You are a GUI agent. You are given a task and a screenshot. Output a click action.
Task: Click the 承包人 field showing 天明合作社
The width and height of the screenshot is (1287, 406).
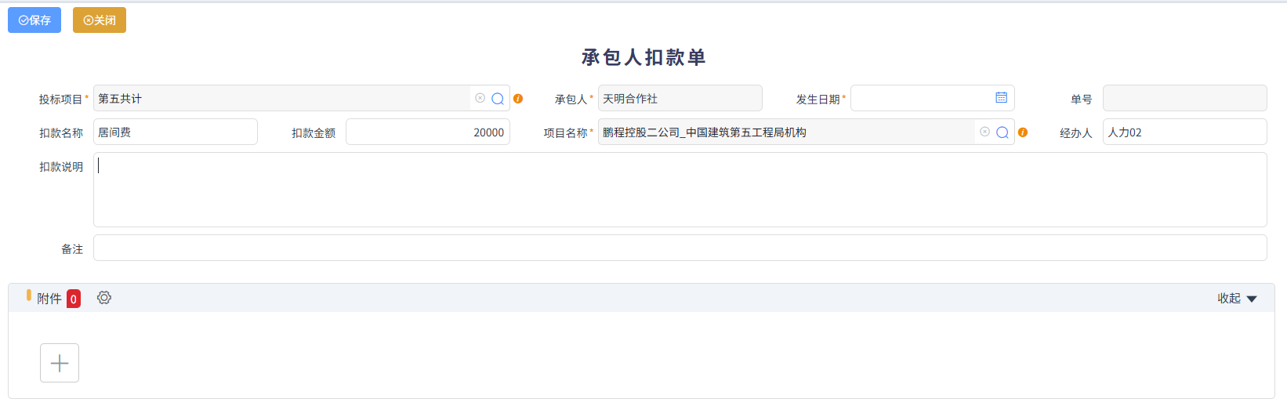click(680, 99)
